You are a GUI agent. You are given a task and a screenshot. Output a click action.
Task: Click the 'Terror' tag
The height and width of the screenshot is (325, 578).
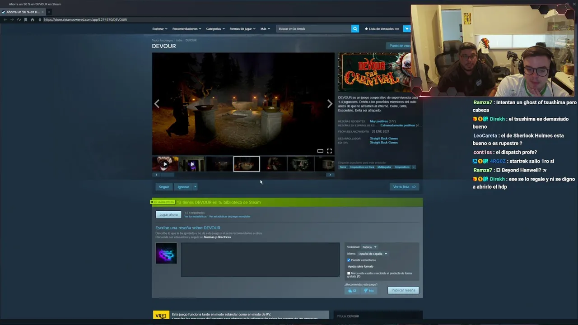tap(343, 167)
